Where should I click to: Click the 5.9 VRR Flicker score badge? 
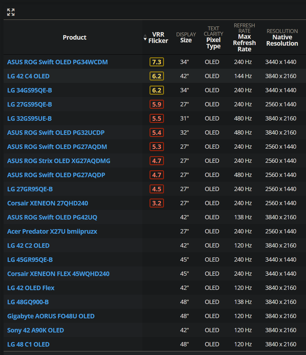tap(157, 105)
